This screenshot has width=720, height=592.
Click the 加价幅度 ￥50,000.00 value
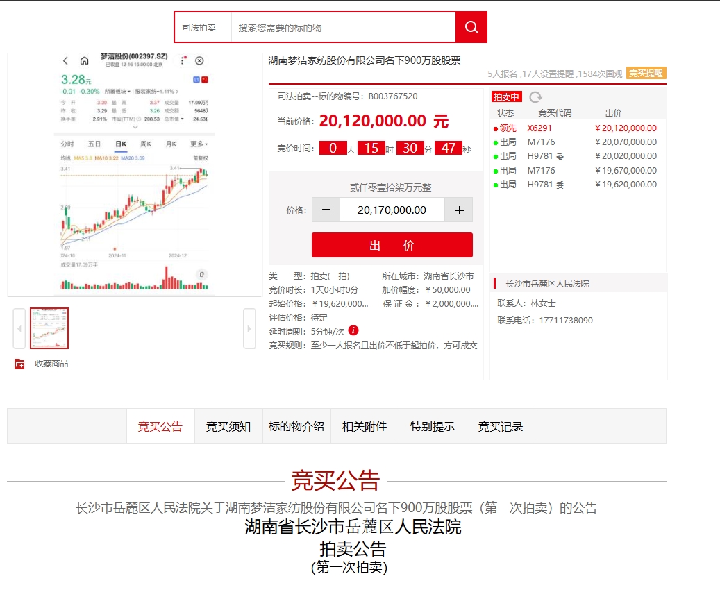[448, 290]
